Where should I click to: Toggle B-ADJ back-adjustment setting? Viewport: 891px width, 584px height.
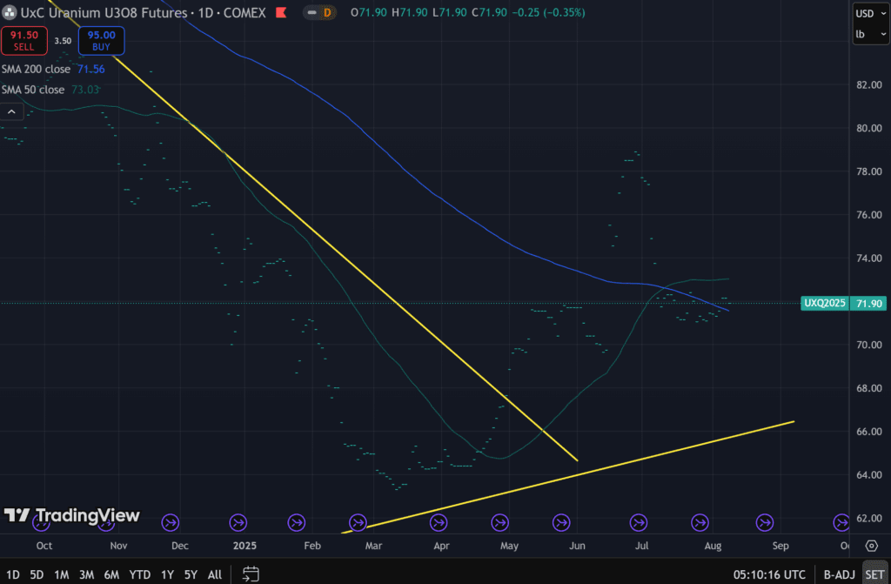[839, 574]
